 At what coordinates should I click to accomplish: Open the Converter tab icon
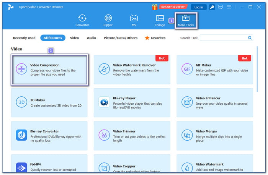point(82,18)
